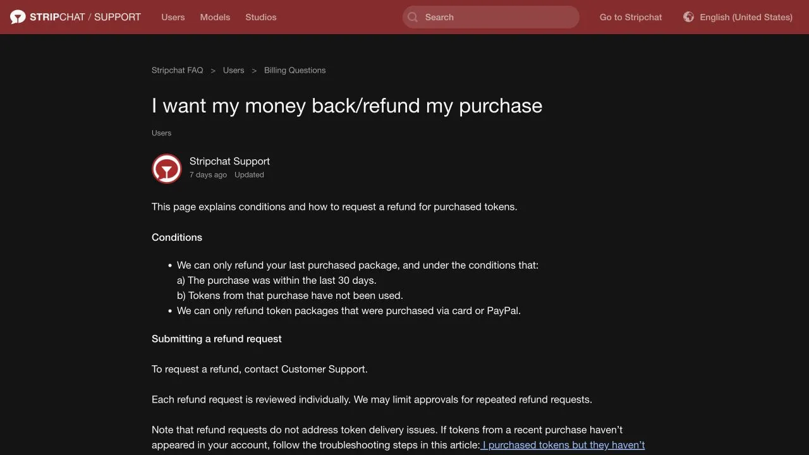The image size is (809, 455).
Task: Open the Studios menu item
Action: coord(261,17)
